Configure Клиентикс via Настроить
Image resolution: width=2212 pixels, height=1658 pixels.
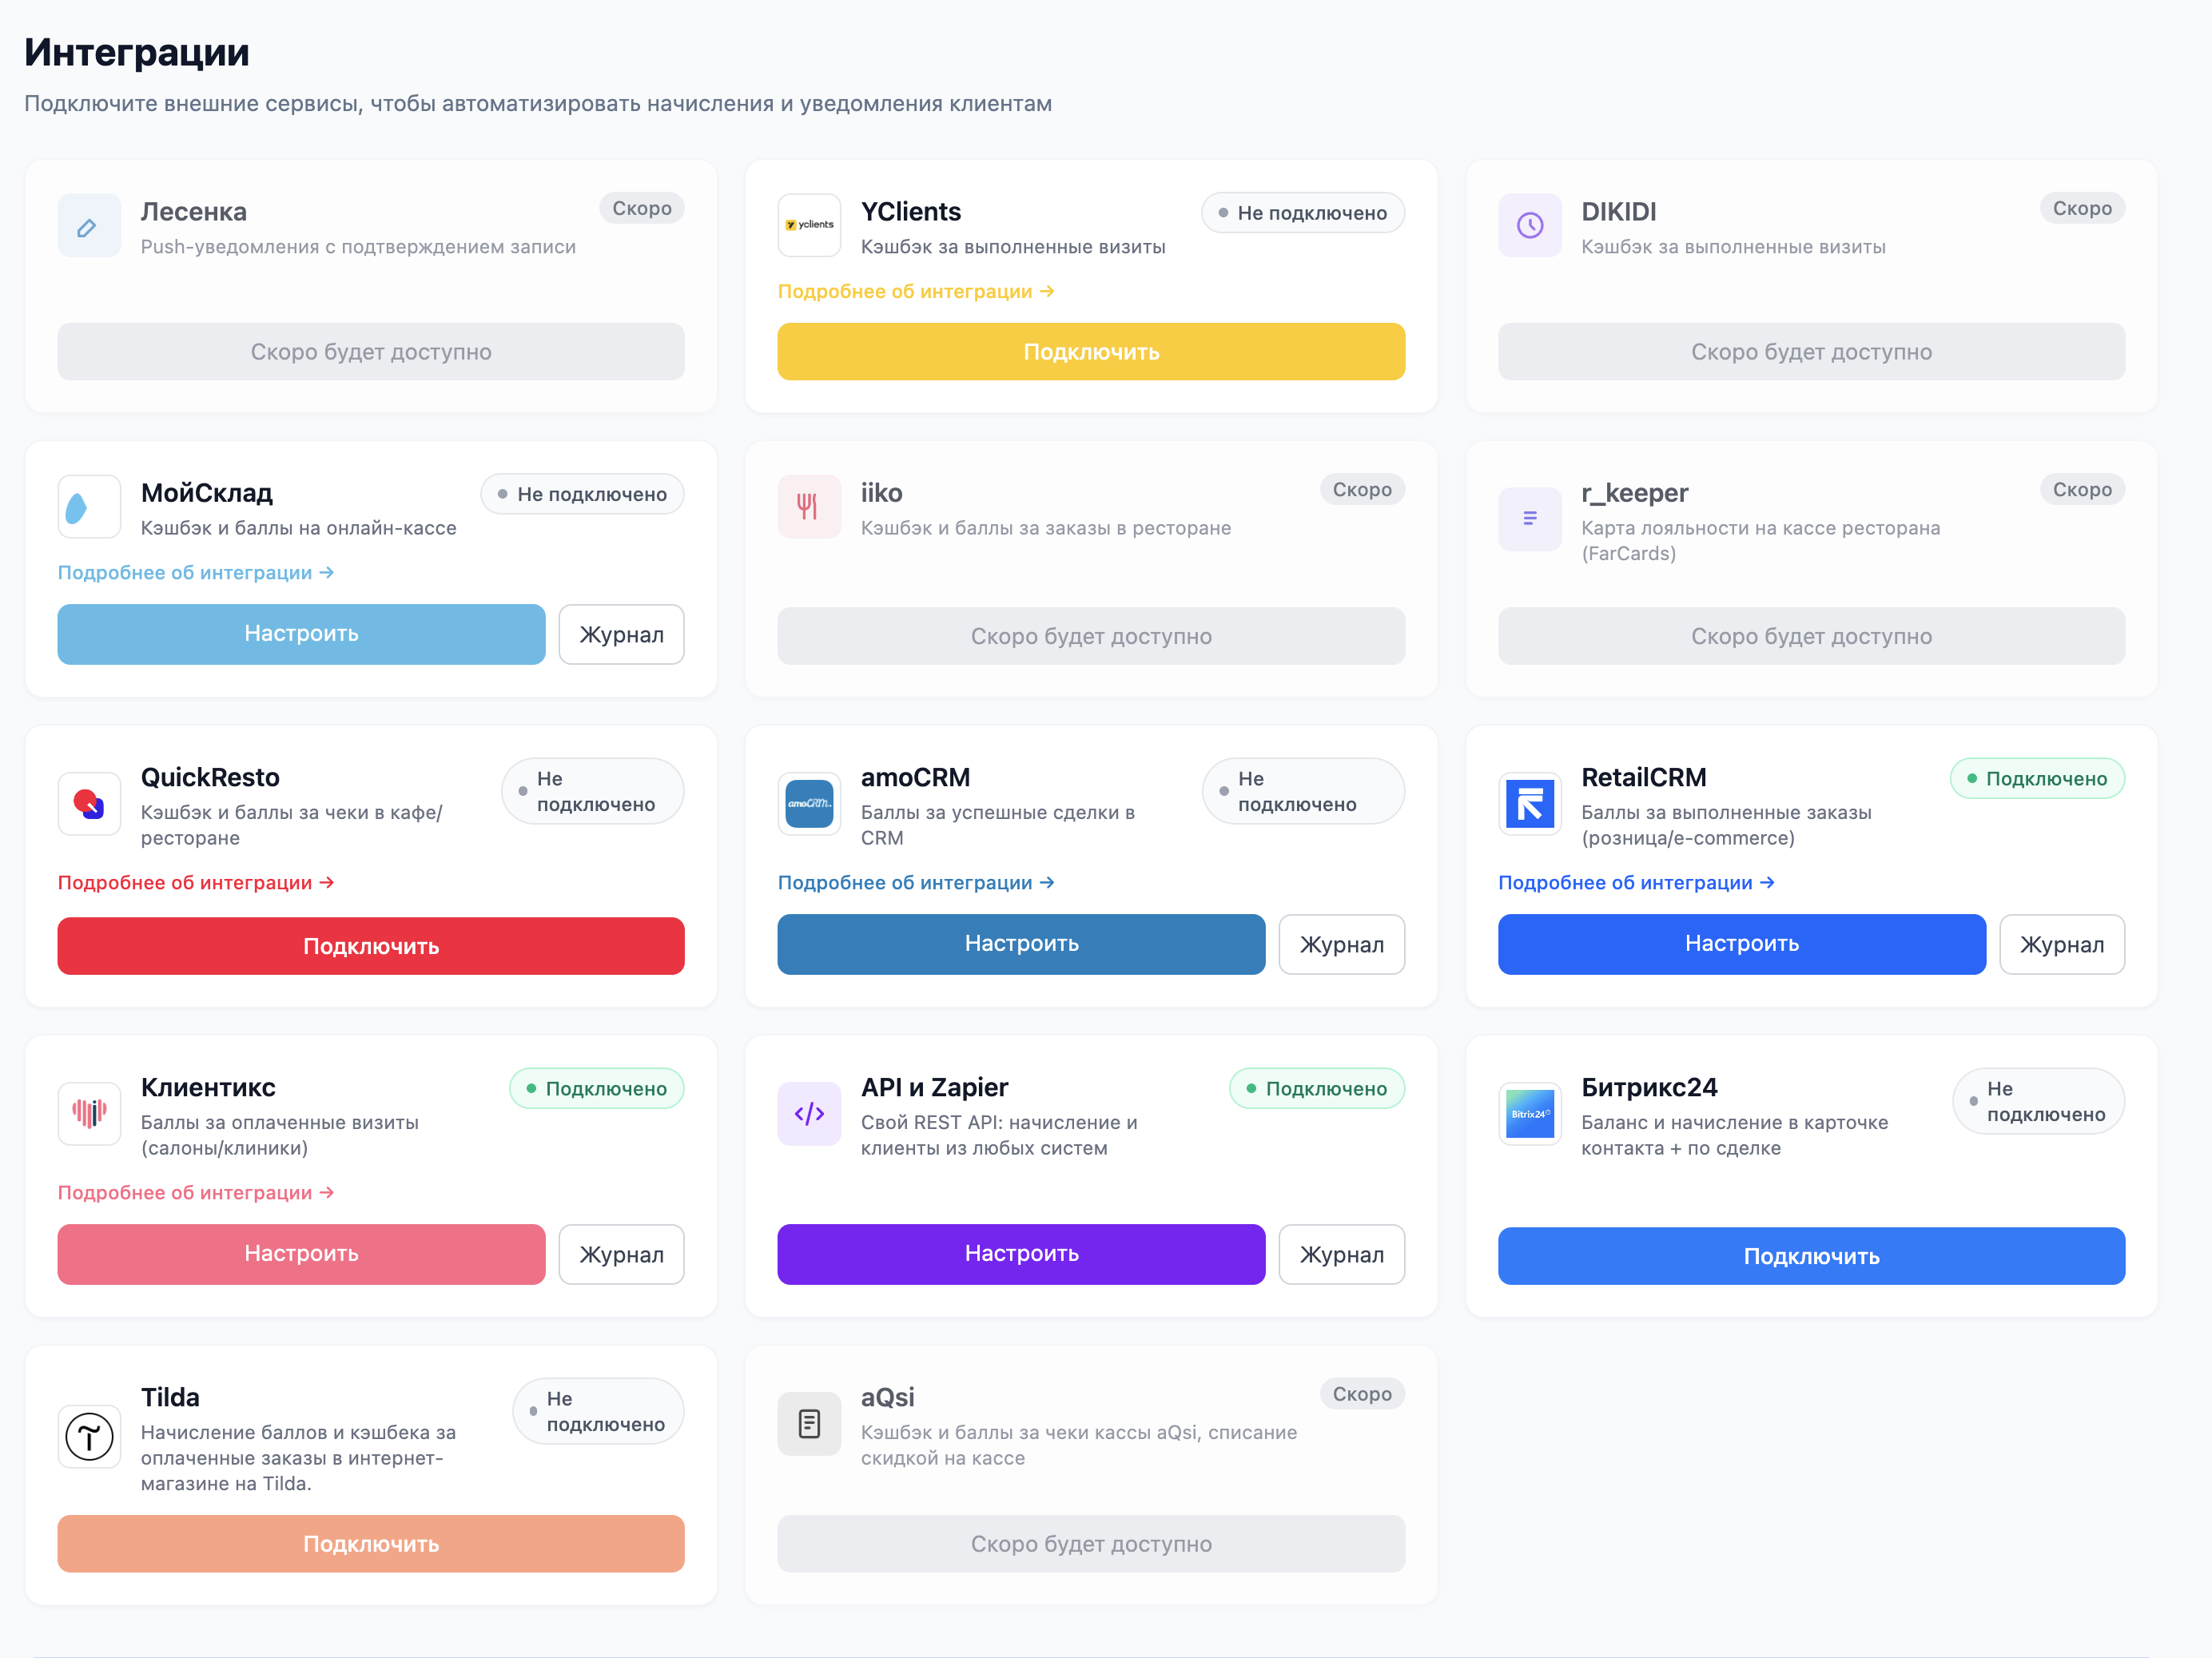pos(301,1254)
